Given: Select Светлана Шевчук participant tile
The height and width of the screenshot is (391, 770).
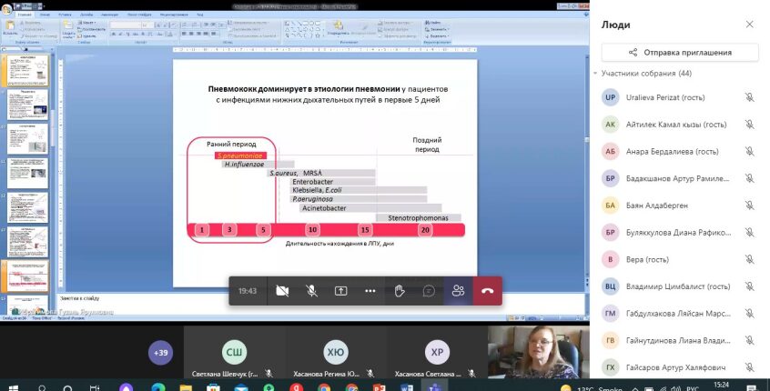Looking at the screenshot, I should click(x=234, y=355).
